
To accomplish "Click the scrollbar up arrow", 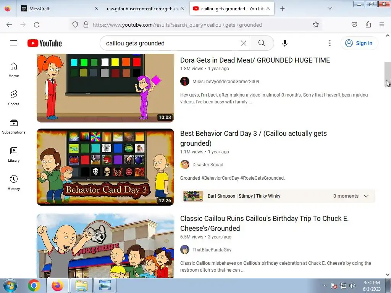I will pos(388,35).
